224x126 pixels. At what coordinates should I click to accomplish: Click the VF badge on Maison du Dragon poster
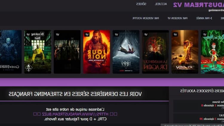click(x=146, y=35)
